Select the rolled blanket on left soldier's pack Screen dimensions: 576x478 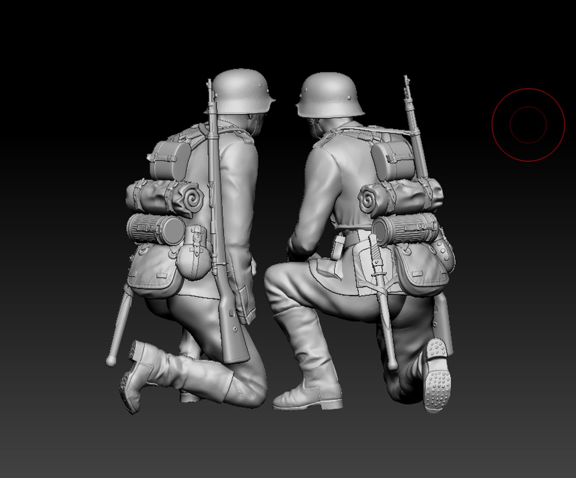[164, 198]
